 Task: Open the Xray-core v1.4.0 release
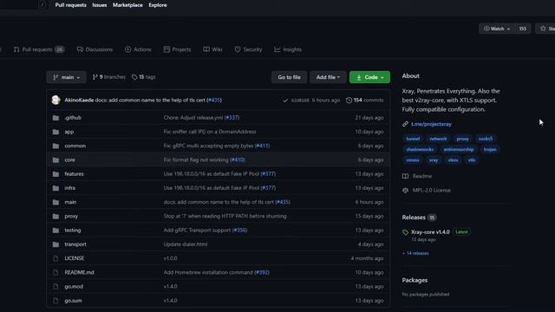[430, 232]
